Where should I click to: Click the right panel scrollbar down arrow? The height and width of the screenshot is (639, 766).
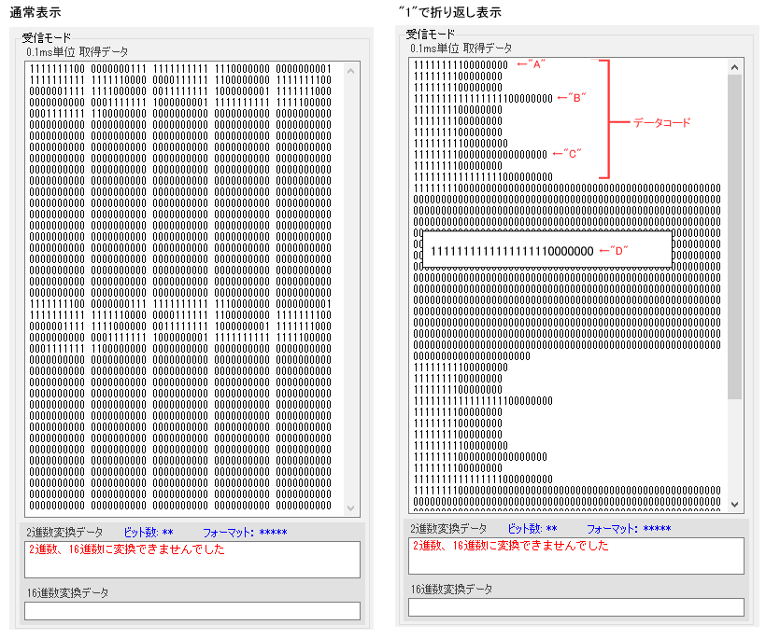point(735,504)
